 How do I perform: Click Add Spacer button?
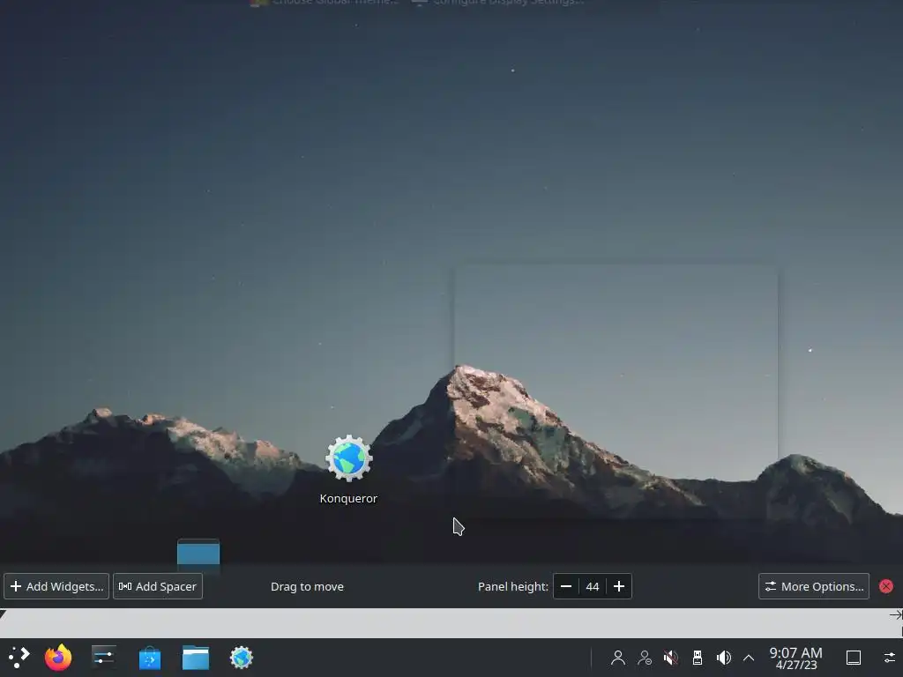coord(158,586)
